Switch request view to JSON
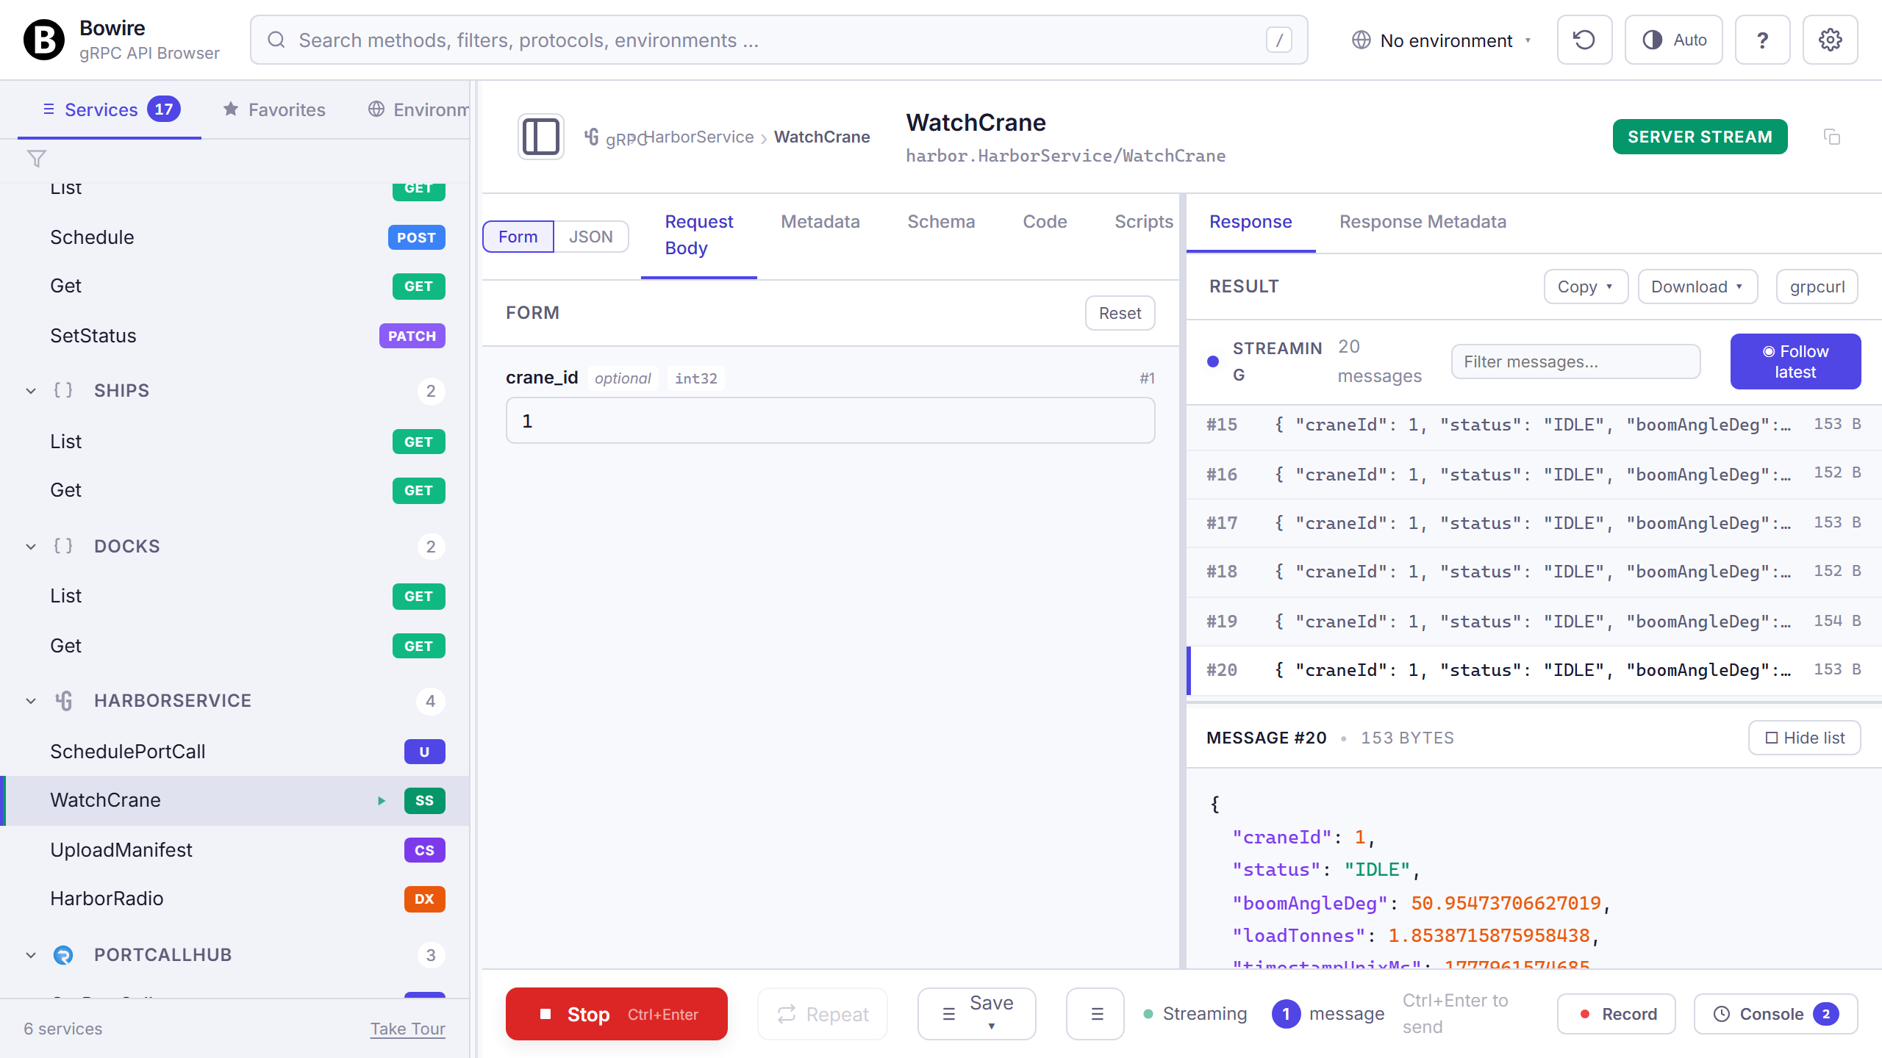 pos(590,237)
